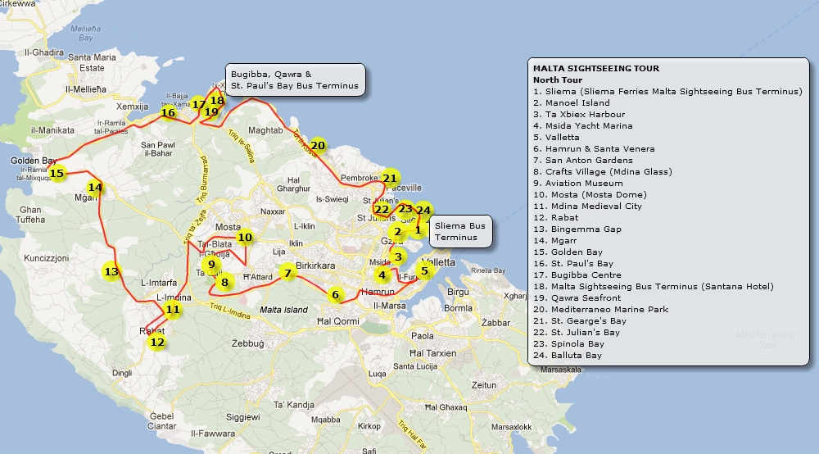
Task: Select legend entry 6. Hamrun & Santa Venera
Action: tap(594, 149)
